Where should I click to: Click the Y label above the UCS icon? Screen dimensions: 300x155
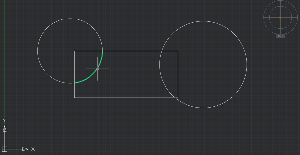coord(5,120)
